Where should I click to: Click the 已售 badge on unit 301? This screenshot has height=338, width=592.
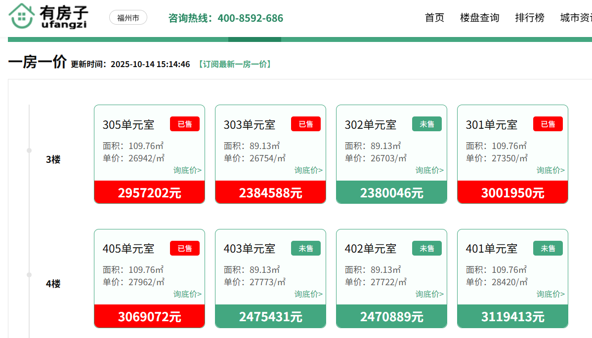pyautogui.click(x=548, y=124)
